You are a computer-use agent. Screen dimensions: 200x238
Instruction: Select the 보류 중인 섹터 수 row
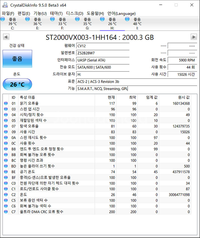pos(97,200)
